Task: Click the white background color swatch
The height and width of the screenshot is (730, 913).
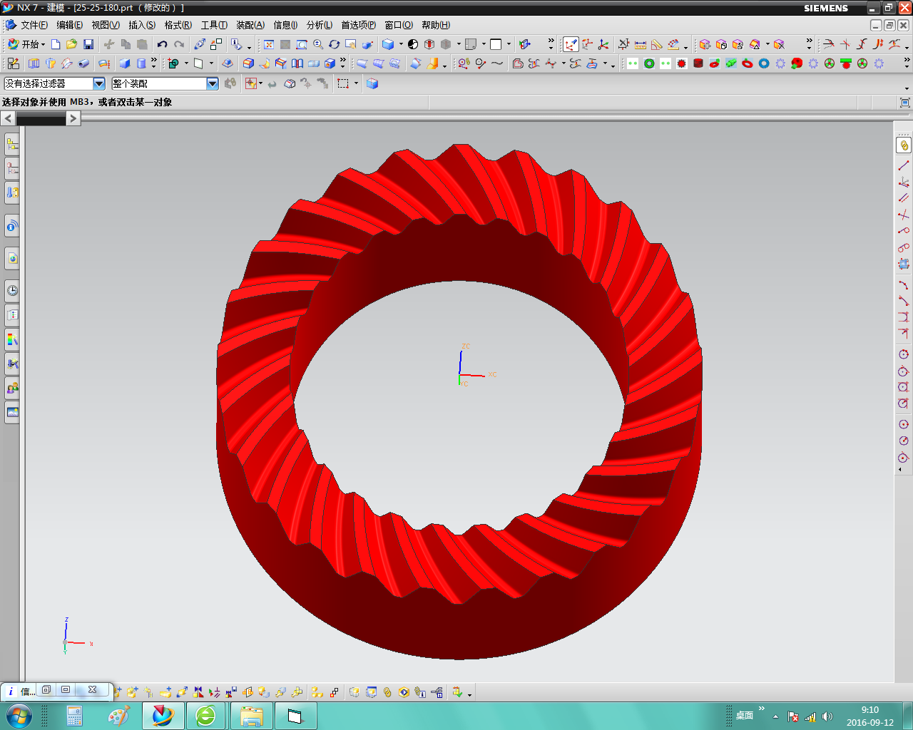Action: point(496,44)
